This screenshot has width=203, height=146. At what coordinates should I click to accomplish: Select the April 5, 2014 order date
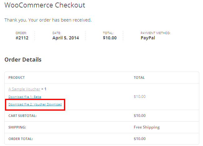tap(65, 38)
